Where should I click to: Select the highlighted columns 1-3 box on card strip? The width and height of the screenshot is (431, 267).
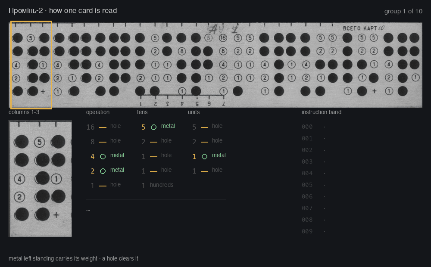31,65
